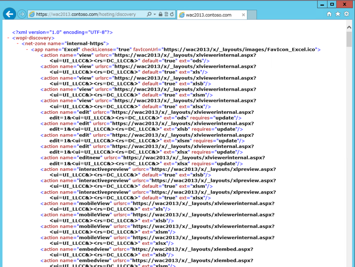355x267 pixels.
Task: Click the FavIcon_Excel.ico URL text
Action: click(x=239, y=50)
